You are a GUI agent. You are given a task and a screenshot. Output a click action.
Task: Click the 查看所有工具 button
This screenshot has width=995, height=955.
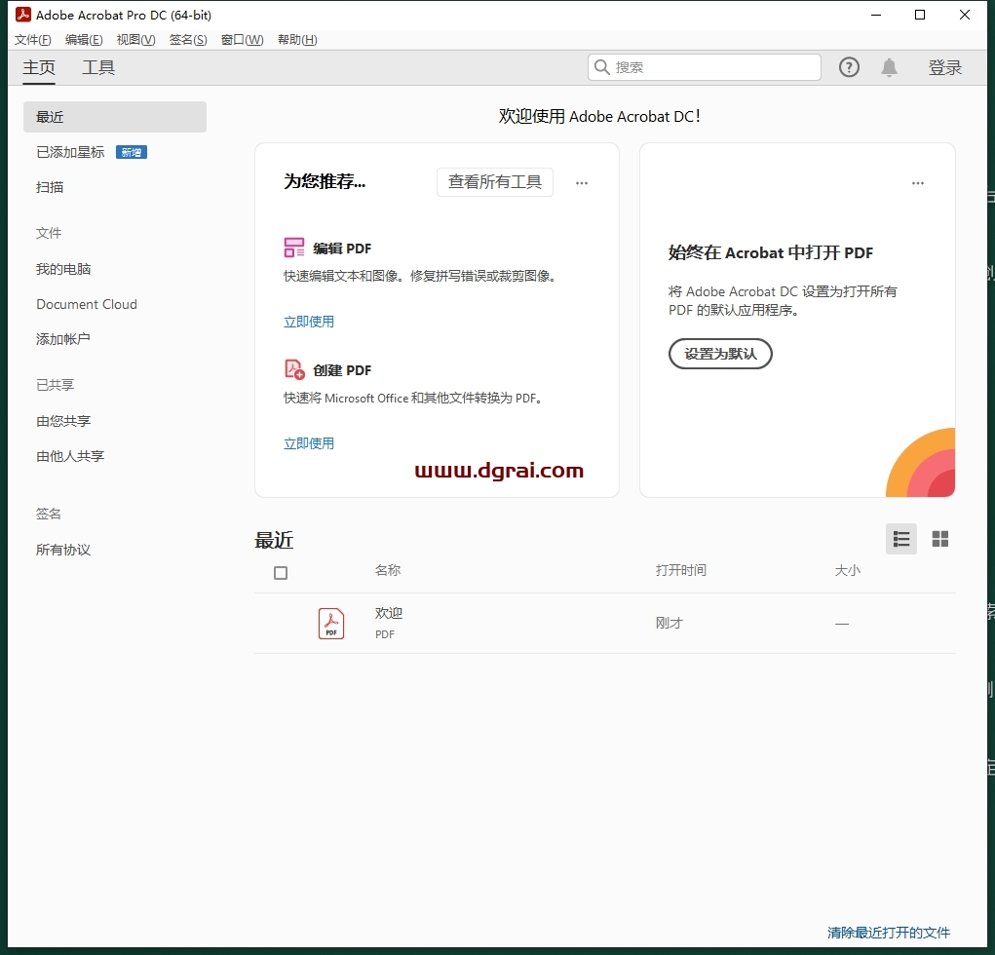(x=494, y=182)
